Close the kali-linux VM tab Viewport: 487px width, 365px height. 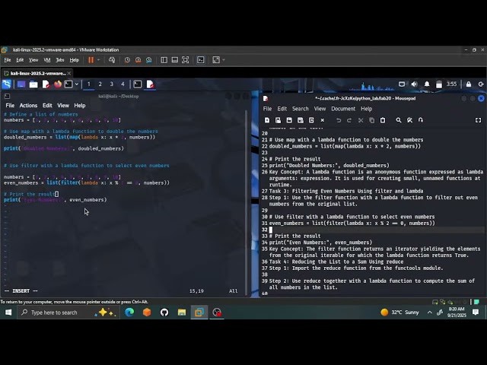pos(69,73)
